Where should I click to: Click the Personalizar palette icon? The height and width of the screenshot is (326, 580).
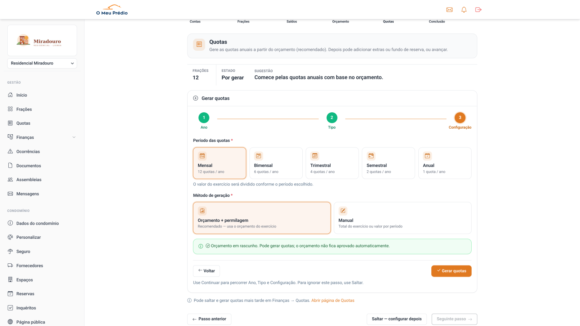pyautogui.click(x=10, y=237)
